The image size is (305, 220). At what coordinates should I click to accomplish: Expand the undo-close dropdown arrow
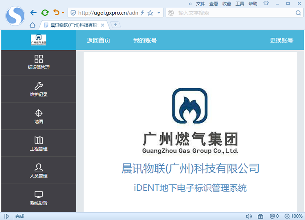(63, 13)
